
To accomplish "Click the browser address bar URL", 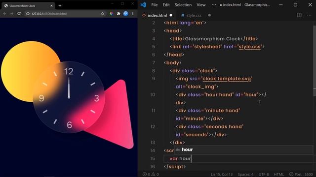I will pyautogui.click(x=49, y=14).
